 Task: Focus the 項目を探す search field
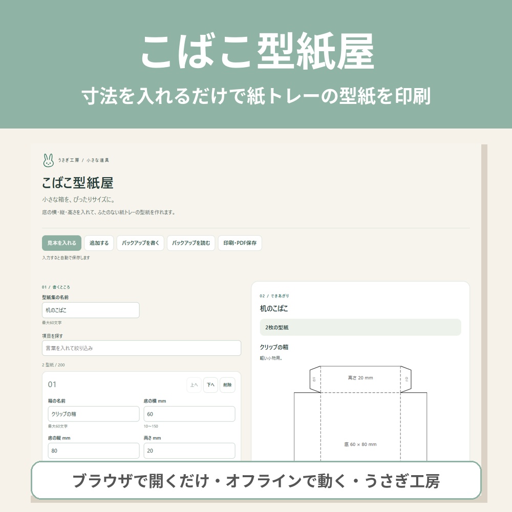coord(141,348)
